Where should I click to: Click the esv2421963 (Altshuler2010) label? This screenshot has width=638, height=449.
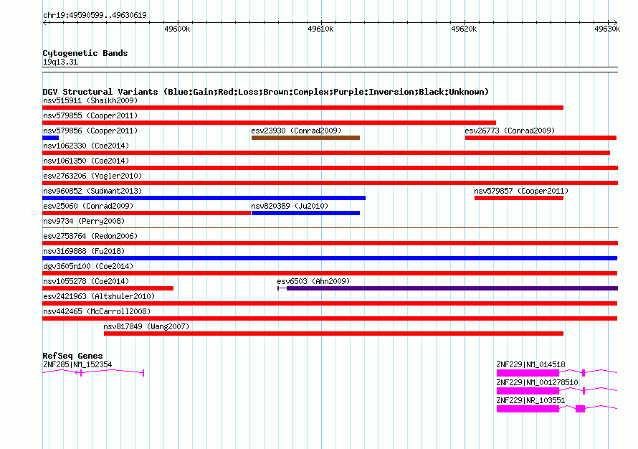coord(99,296)
